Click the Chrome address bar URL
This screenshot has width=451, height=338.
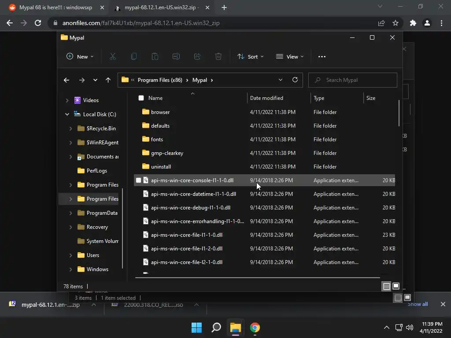pos(141,23)
